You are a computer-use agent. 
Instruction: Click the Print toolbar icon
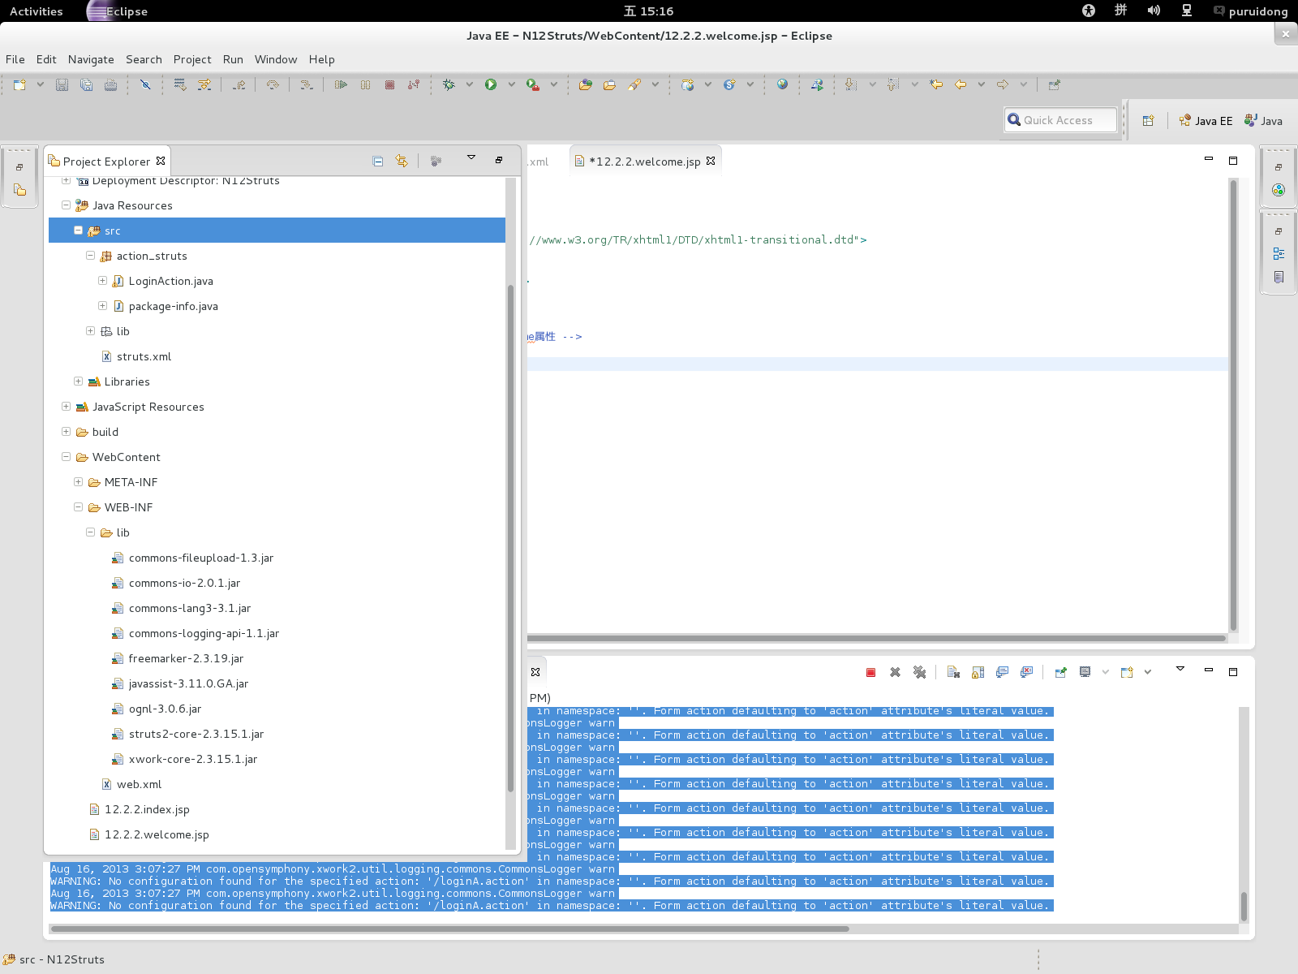[111, 84]
